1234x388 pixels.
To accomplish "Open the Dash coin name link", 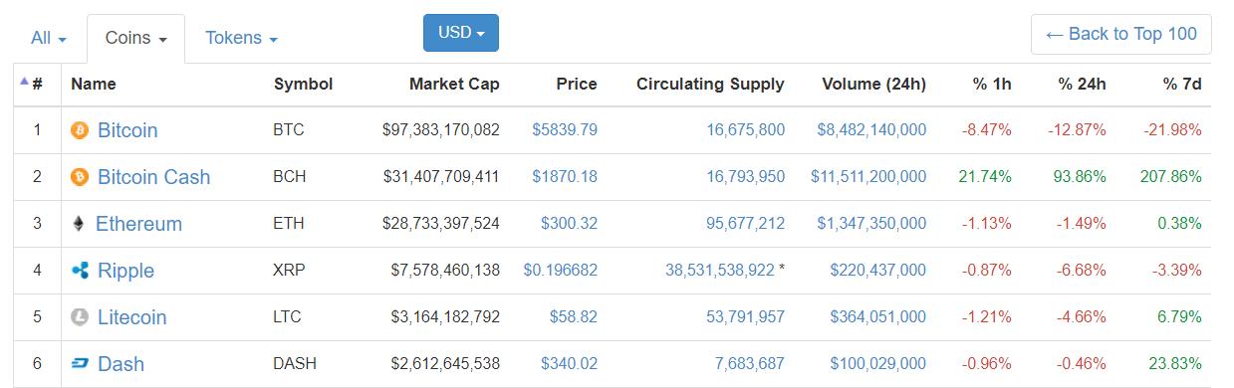I will (121, 364).
